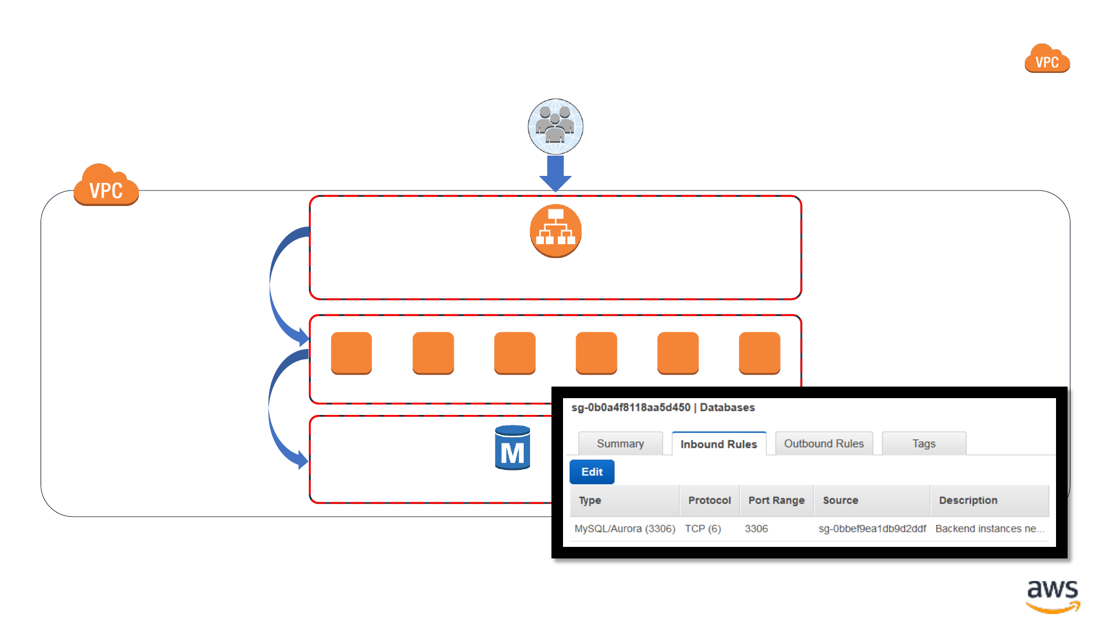Screen dimensions: 1111x625
Task: Click the AWS logo
Action: pos(1053,596)
